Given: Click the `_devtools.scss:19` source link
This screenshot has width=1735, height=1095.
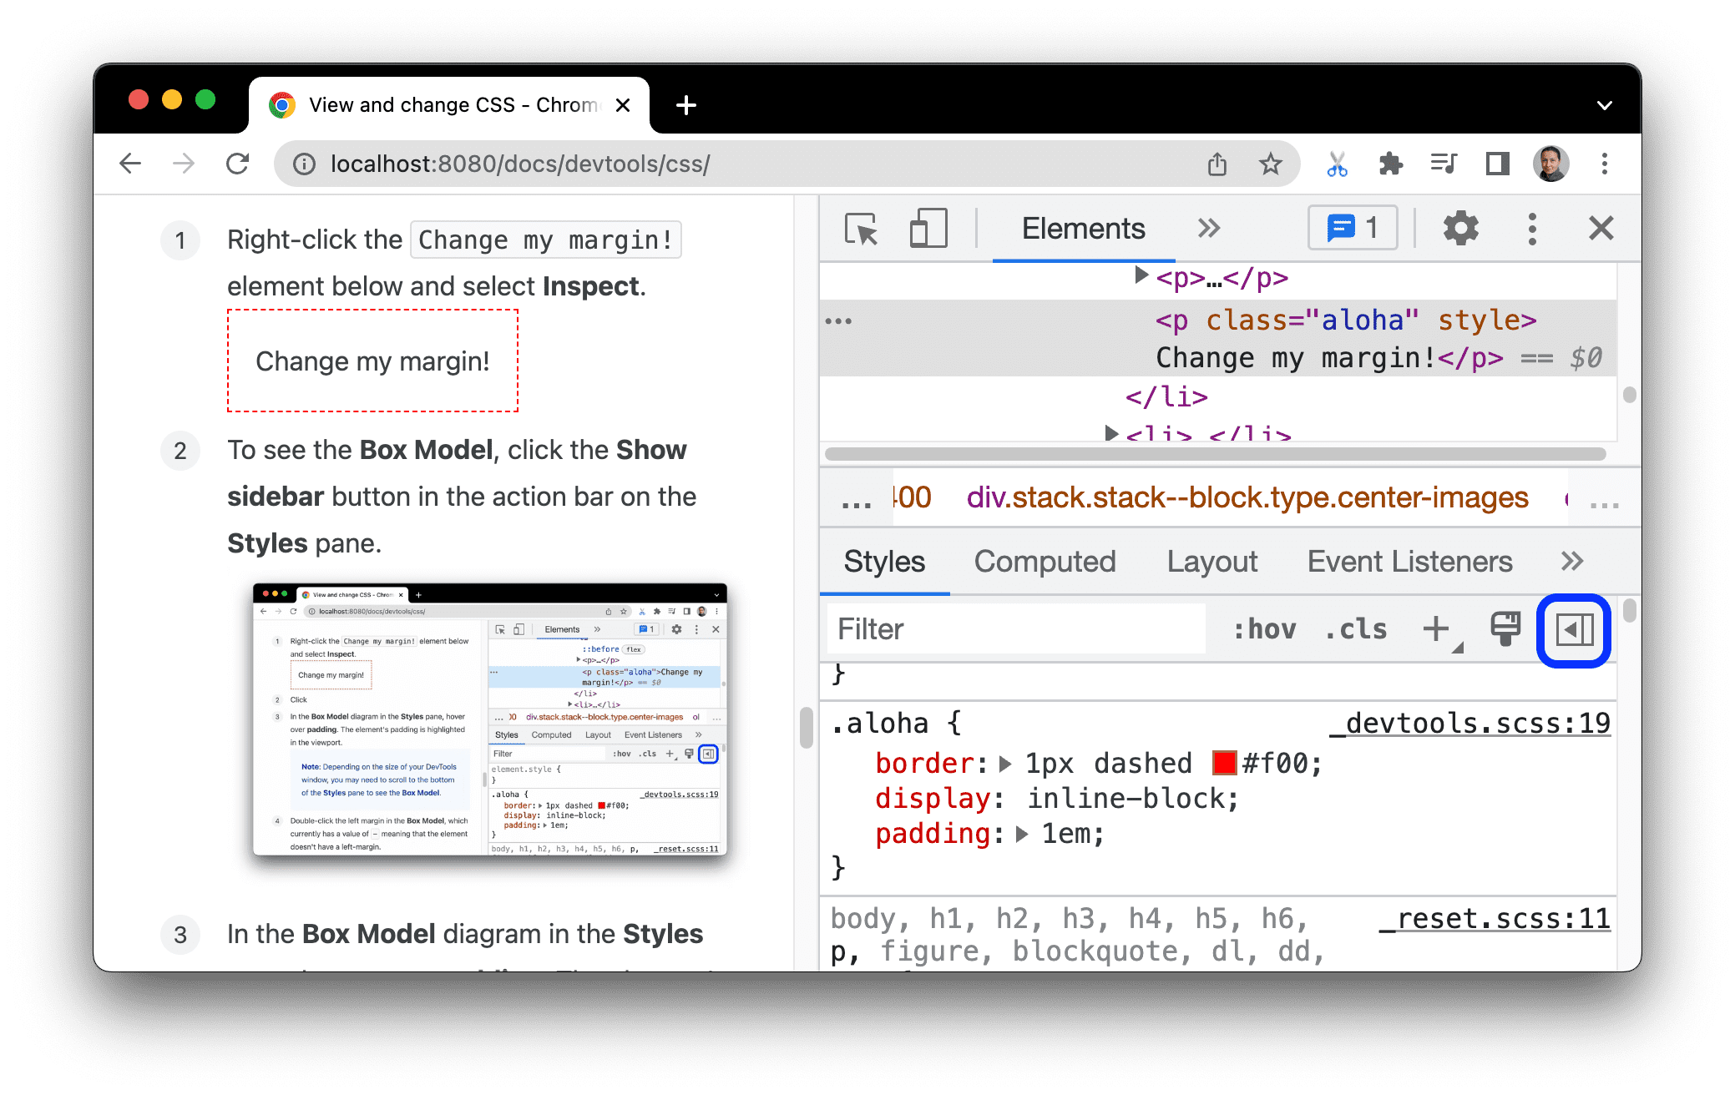Looking at the screenshot, I should point(1468,722).
